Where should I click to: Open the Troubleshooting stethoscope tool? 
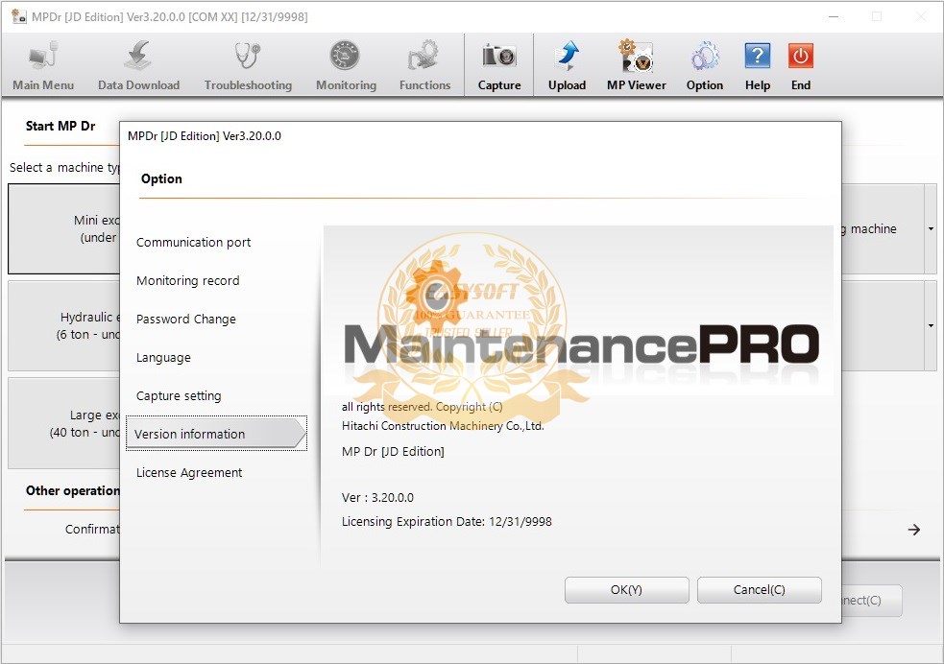(248, 65)
